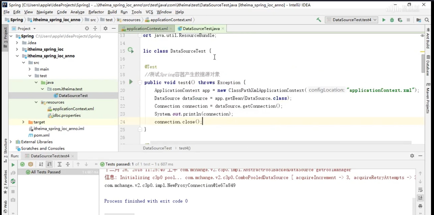Viewport: 434px width, 215px height.
Task: Click Rerun Failed Tests icon in Run sidebar
Action: (13, 173)
